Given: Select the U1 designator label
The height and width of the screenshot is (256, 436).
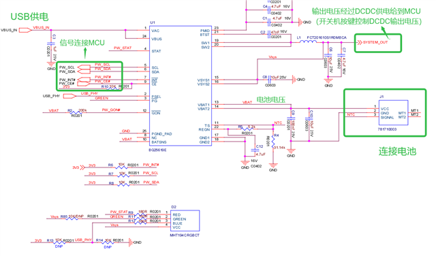Looking at the screenshot, I should 153,22.
